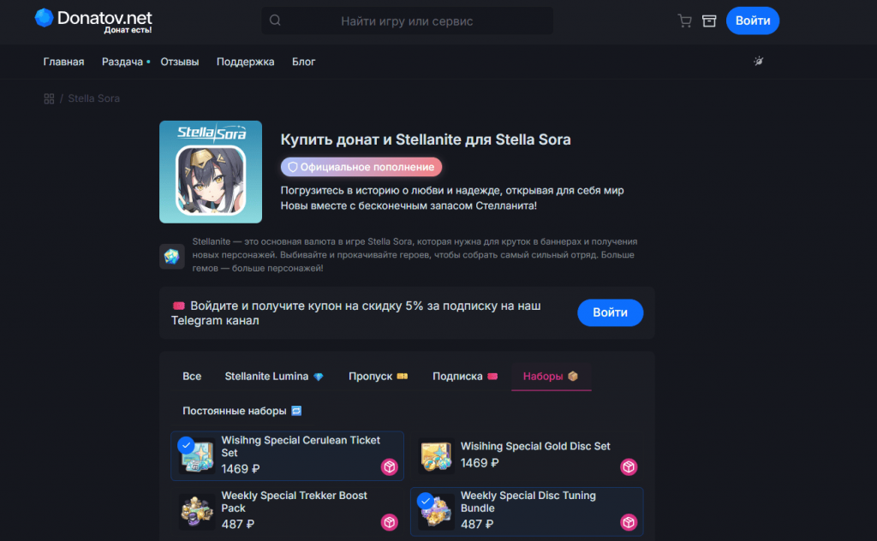This screenshot has height=541, width=877.
Task: Click the Найти игру или сервис search field
Action: click(407, 21)
